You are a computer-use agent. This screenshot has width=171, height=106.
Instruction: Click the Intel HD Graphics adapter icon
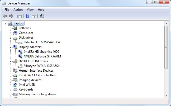20,52
